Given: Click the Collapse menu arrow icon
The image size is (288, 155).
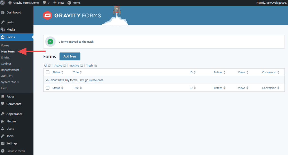Looking at the screenshot, I should (x=3, y=151).
